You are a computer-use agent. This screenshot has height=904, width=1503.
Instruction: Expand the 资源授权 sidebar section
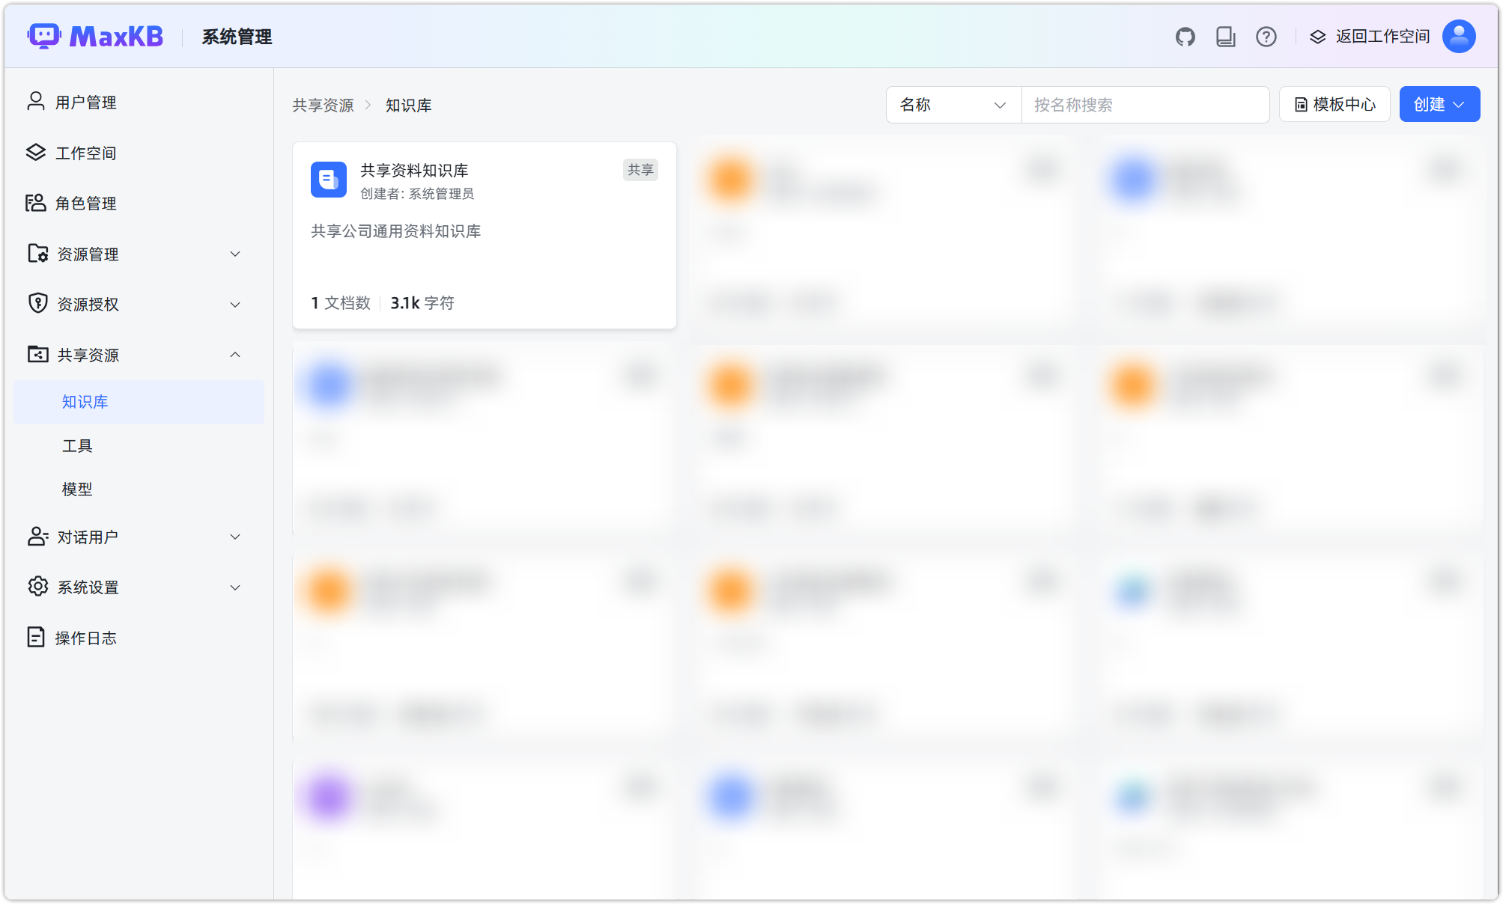pos(234,305)
